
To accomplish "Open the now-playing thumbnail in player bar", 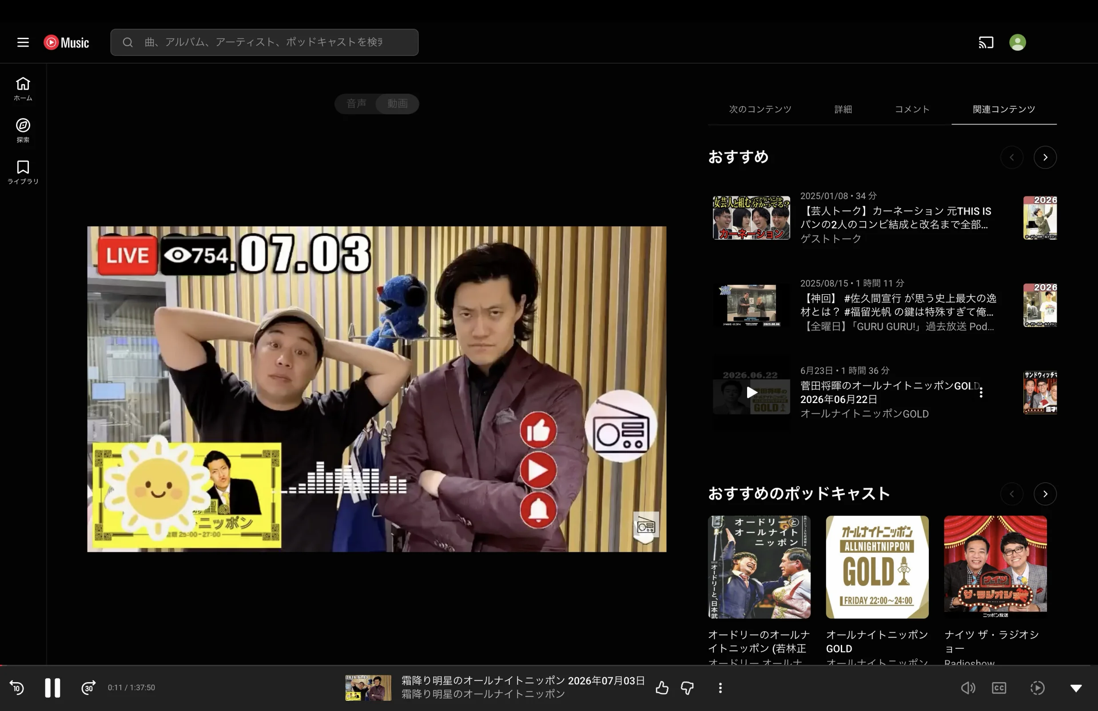I will click(x=368, y=688).
